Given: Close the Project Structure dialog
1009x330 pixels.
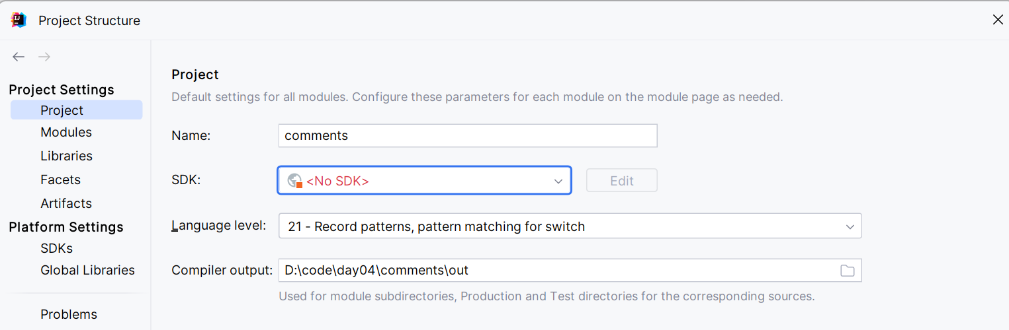Looking at the screenshot, I should [998, 20].
